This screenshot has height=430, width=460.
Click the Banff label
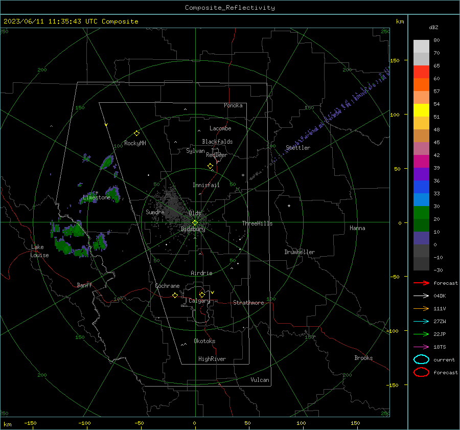84,285
